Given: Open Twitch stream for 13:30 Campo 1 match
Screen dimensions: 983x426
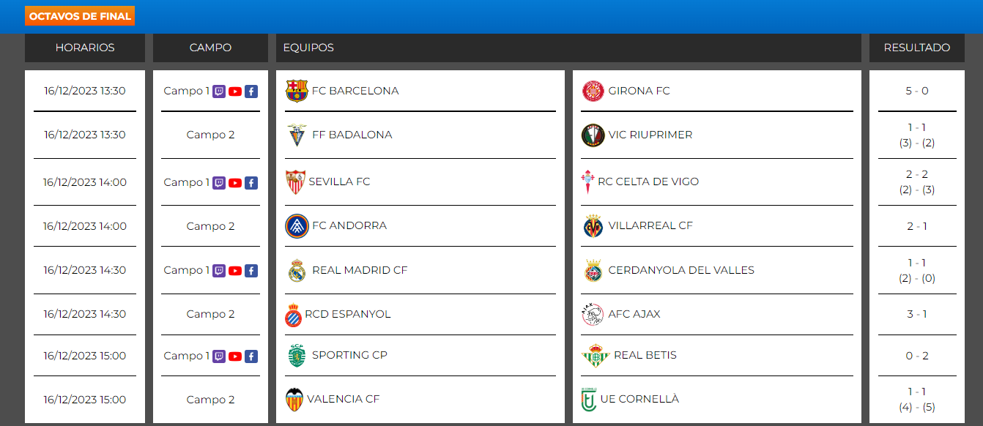Looking at the screenshot, I should (x=218, y=91).
